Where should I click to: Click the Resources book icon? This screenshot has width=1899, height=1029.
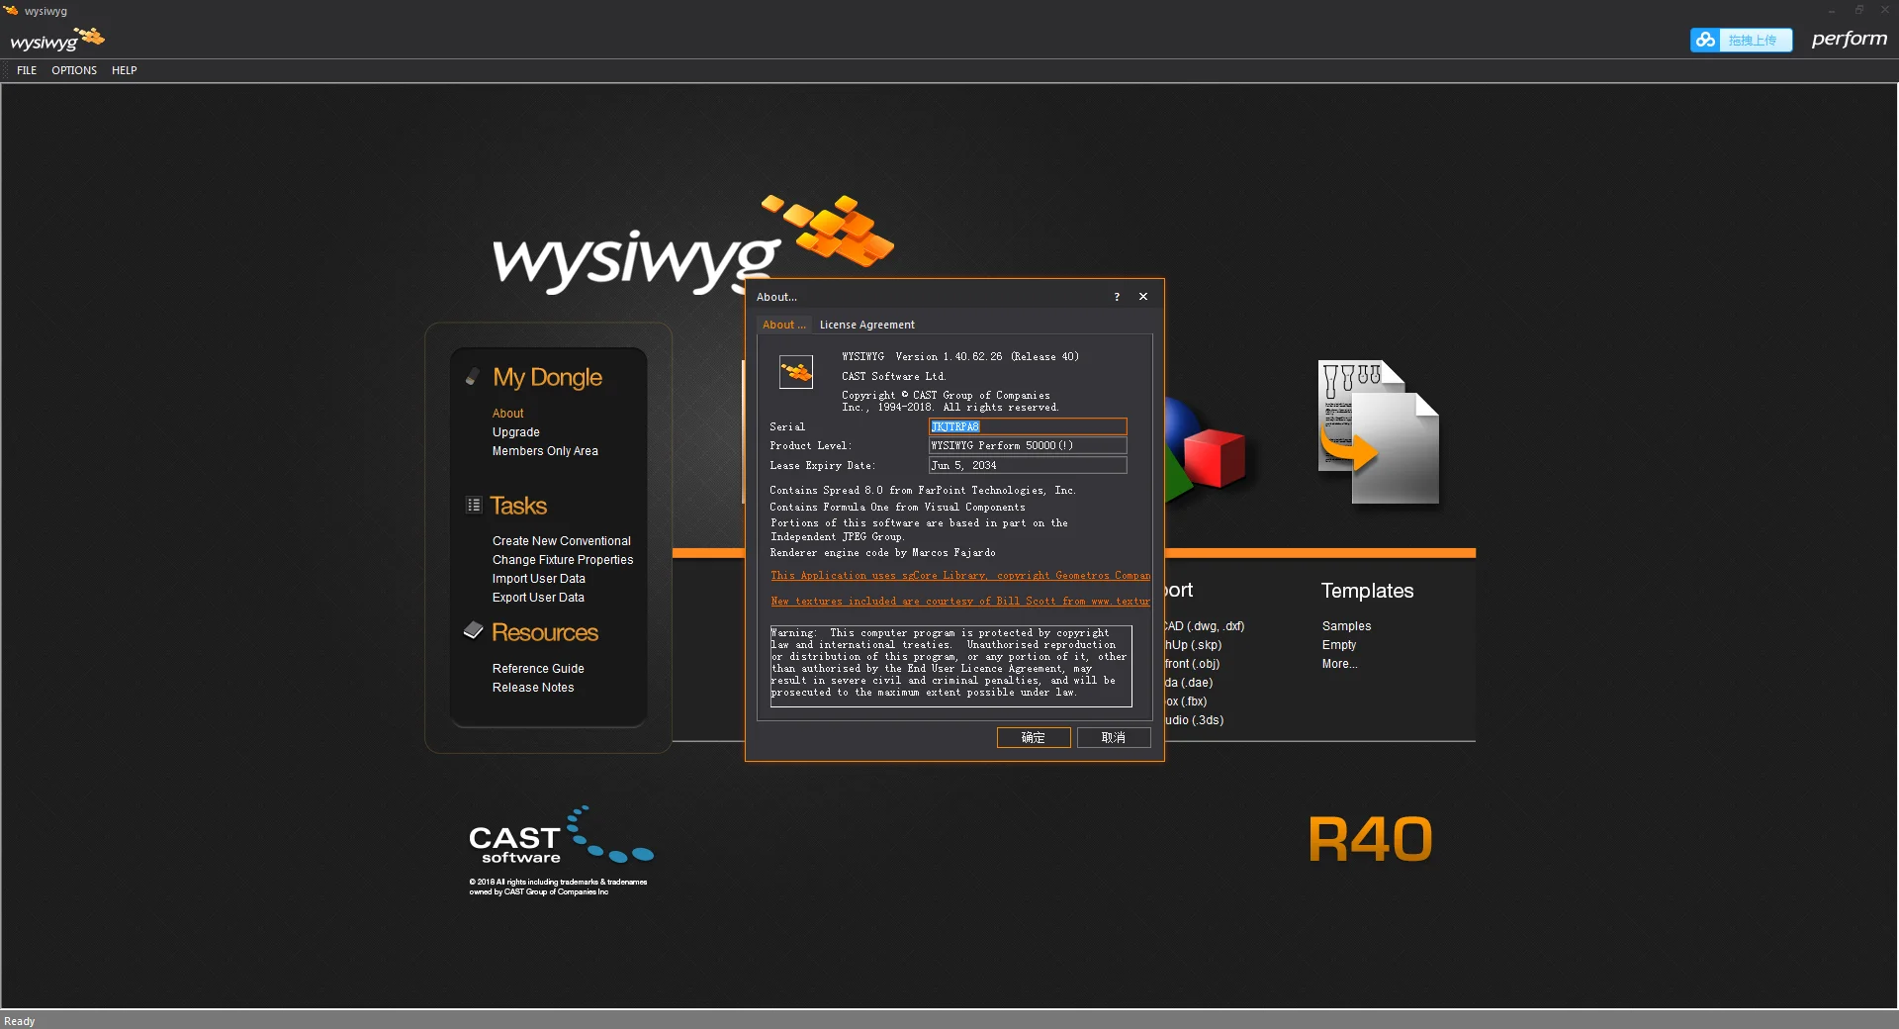coord(473,630)
